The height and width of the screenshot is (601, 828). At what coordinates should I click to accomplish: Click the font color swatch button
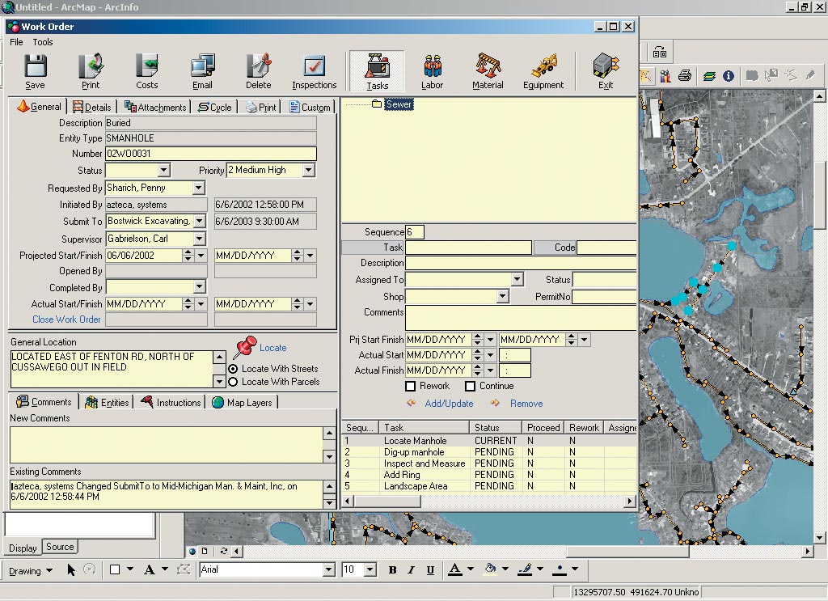coord(454,570)
